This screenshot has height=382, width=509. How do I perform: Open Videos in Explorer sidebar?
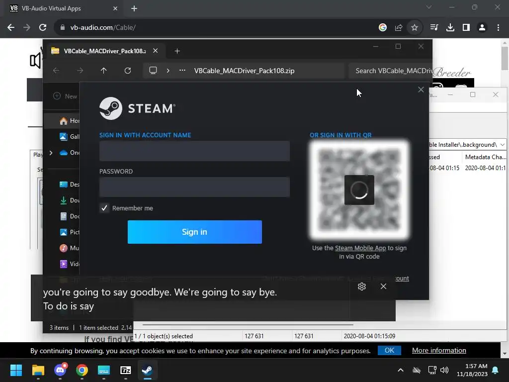(x=70, y=264)
